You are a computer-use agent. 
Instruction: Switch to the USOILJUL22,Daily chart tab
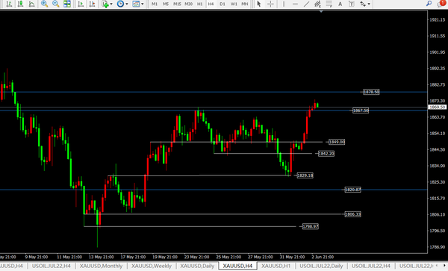321,266
